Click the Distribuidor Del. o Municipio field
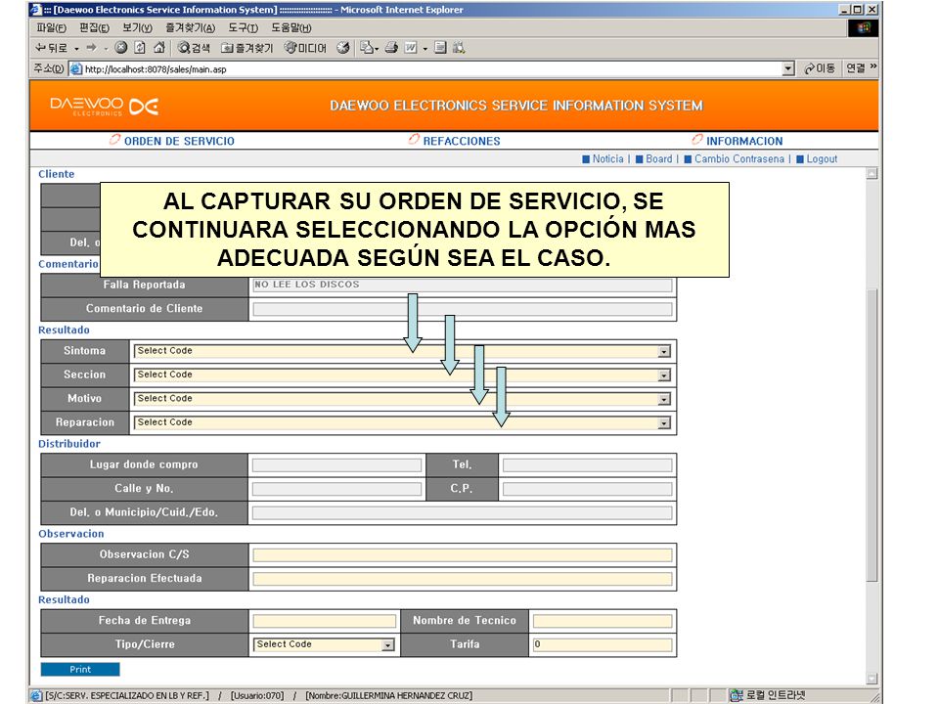 [463, 513]
